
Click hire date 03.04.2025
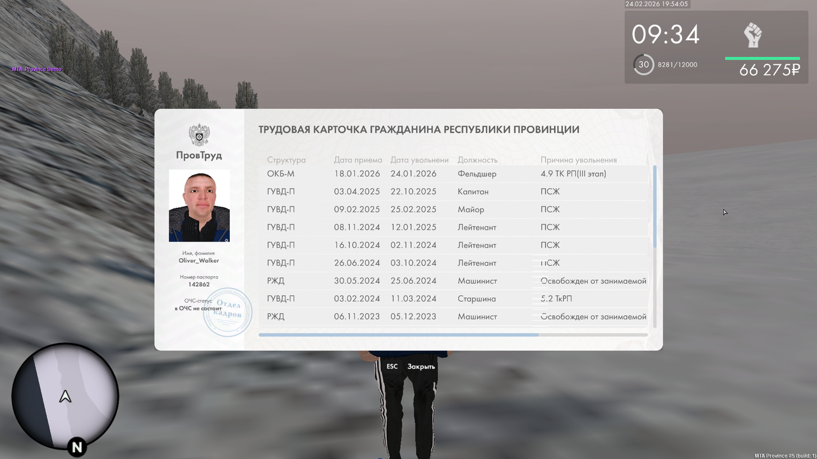click(357, 192)
